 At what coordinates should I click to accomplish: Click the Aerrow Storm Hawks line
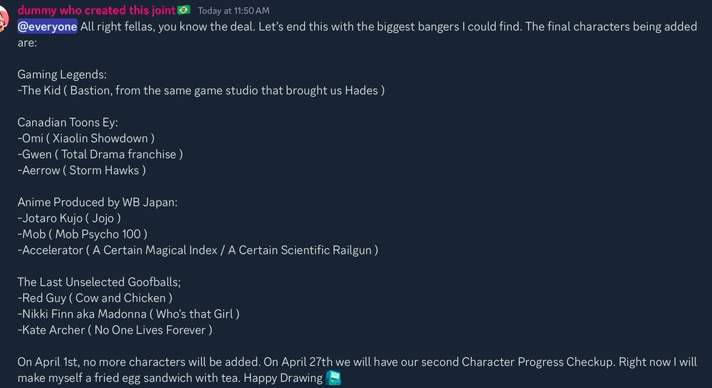coord(81,170)
